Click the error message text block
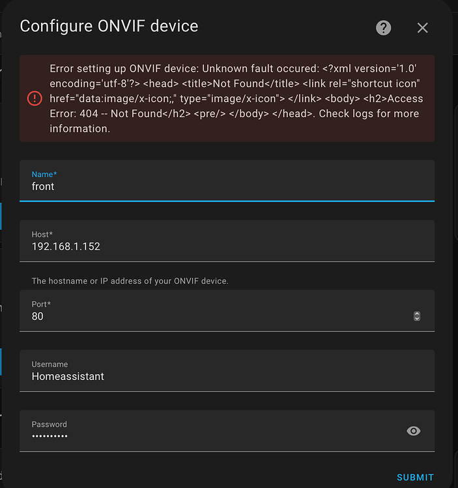This screenshot has height=488, width=458. 236,98
